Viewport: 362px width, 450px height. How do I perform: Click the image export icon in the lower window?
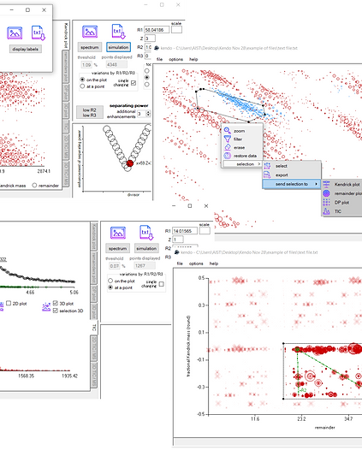[118, 233]
